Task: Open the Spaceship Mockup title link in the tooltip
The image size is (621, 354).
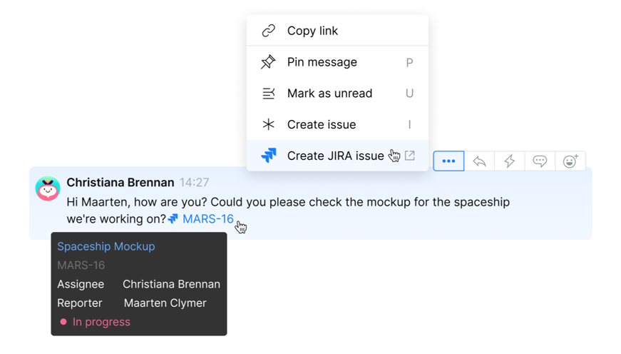Action: tap(106, 246)
